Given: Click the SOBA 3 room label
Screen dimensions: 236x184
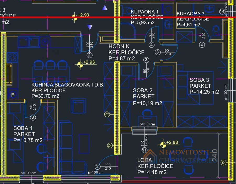Looking at the screenshot, I should pyautogui.click(x=199, y=80).
